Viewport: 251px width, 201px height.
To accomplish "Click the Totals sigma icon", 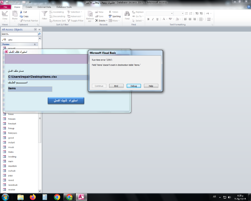I will point(110,12).
